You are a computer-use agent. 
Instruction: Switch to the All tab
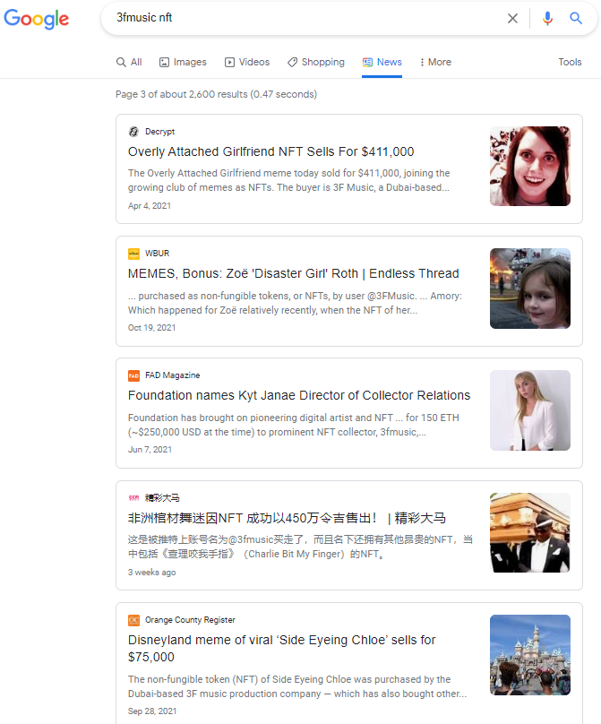129,62
